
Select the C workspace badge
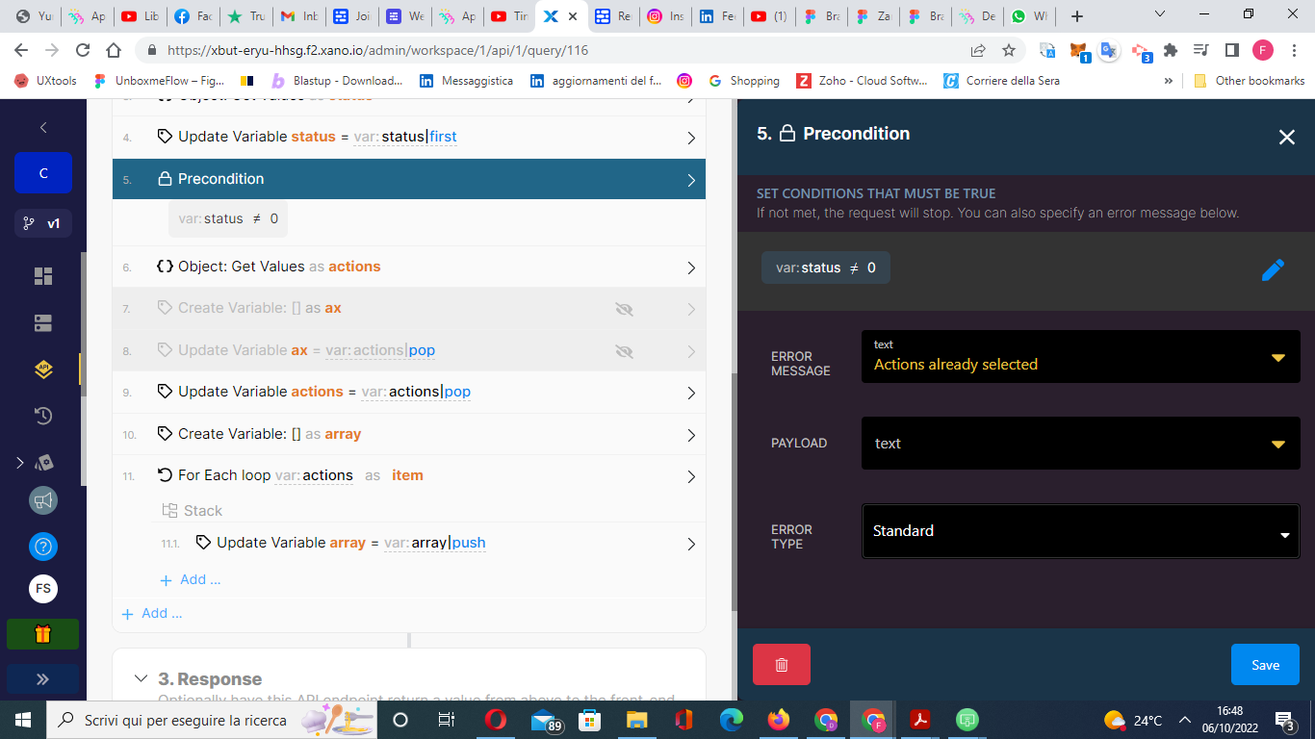point(43,173)
